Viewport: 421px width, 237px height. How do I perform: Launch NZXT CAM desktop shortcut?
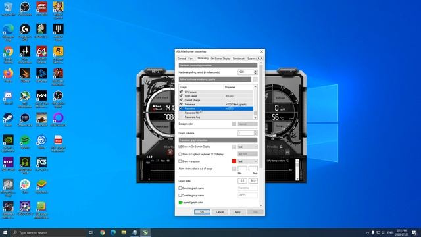pyautogui.click(x=8, y=164)
